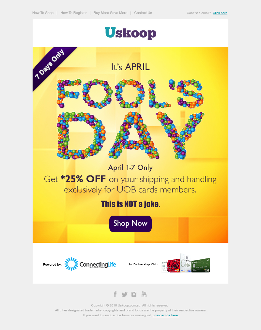Click the white UOB One card

pyautogui.click(x=185, y=263)
